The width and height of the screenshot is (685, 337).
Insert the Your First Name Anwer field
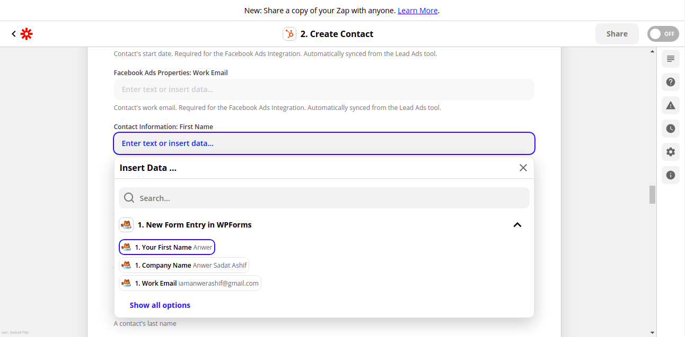(167, 247)
